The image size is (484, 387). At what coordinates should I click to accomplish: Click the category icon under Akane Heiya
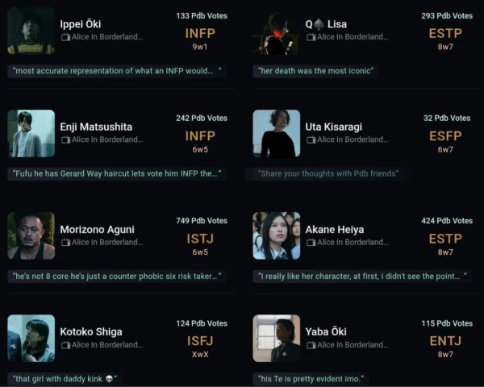[x=311, y=242]
